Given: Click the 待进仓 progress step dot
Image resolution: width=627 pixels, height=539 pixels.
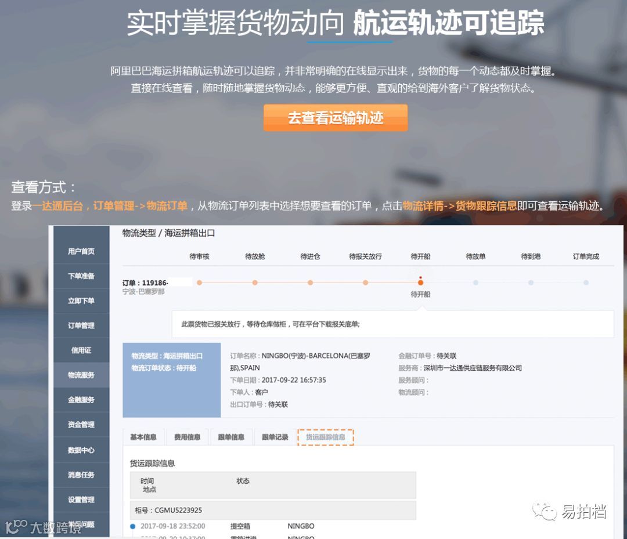Looking at the screenshot, I should point(310,283).
